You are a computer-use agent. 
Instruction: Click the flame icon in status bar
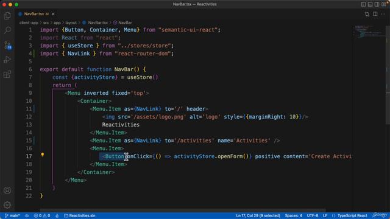[57, 215]
